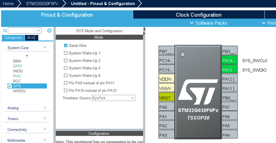
Task: Check Pin PA10 instead of pin PA12
Action: (66, 90)
